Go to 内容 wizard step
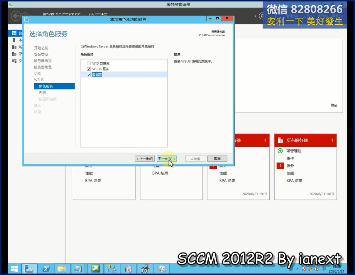The image size is (355, 275). (x=42, y=93)
